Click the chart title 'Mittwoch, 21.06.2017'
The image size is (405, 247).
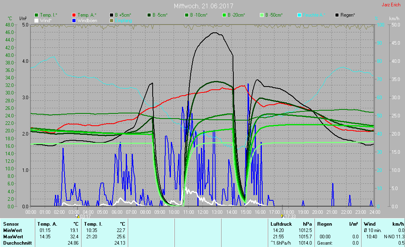pos(203,6)
